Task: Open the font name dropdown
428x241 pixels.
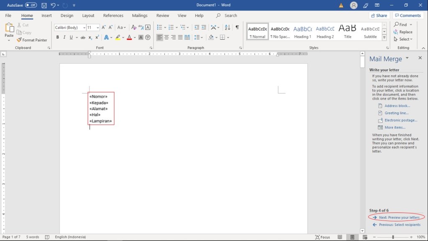Action: click(84, 28)
